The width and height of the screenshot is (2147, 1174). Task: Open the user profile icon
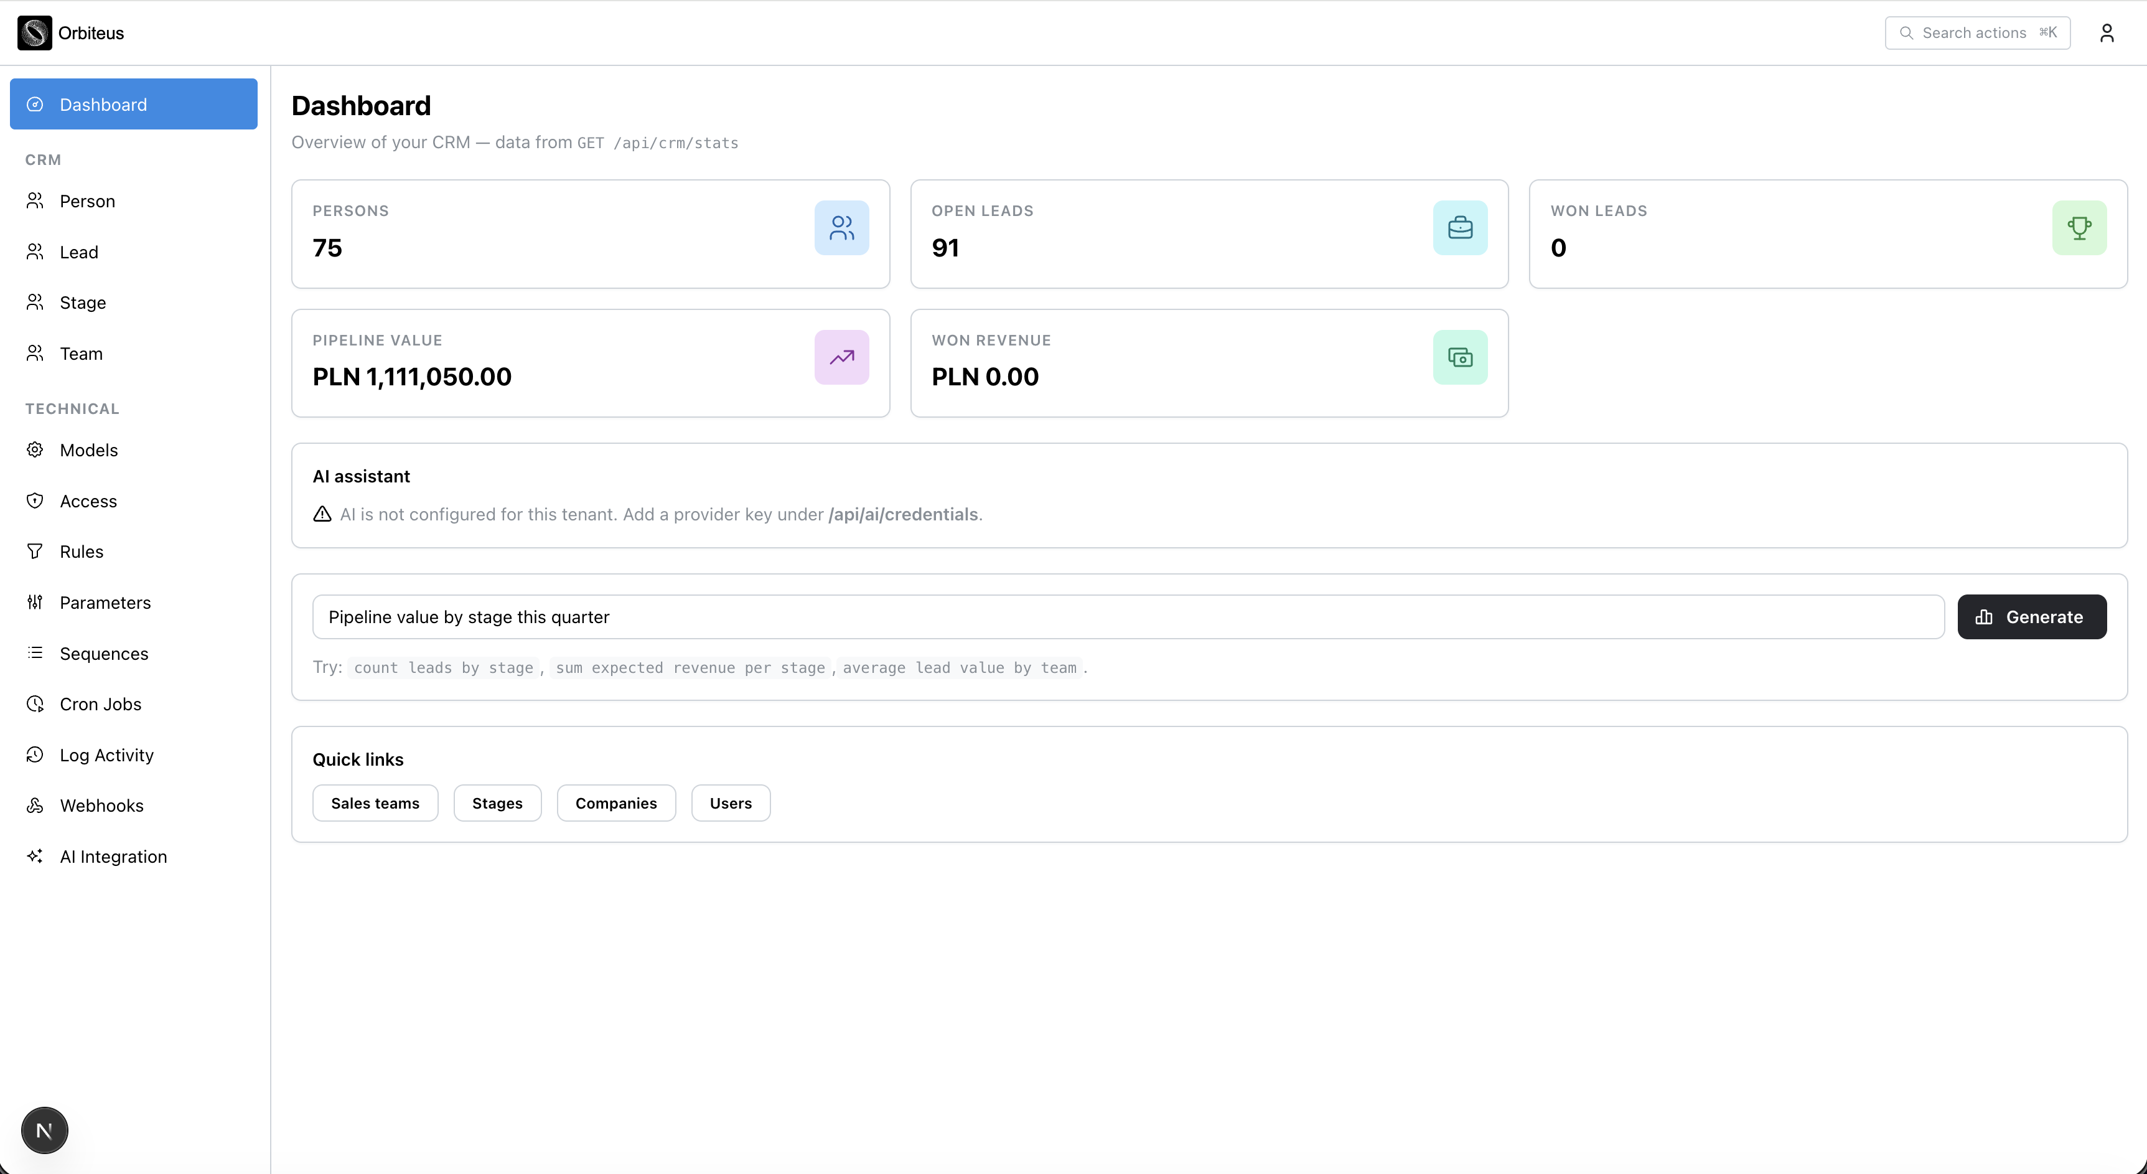click(2106, 32)
